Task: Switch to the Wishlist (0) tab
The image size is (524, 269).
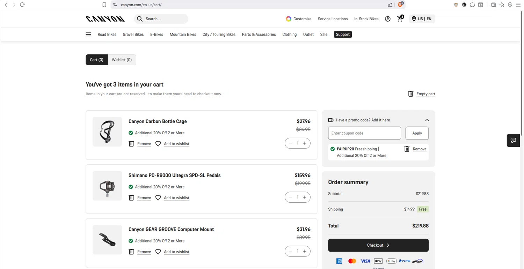Action: click(x=122, y=60)
